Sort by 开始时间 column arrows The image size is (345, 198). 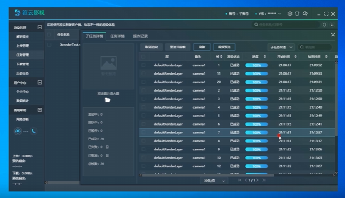pos(296,57)
